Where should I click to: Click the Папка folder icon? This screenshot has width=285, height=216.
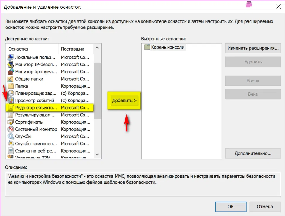pos(11,86)
